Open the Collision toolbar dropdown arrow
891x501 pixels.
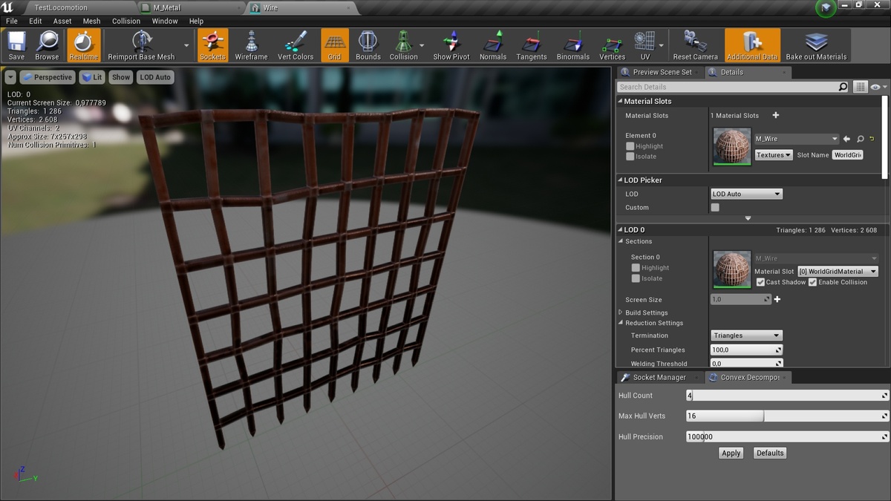coord(422,45)
